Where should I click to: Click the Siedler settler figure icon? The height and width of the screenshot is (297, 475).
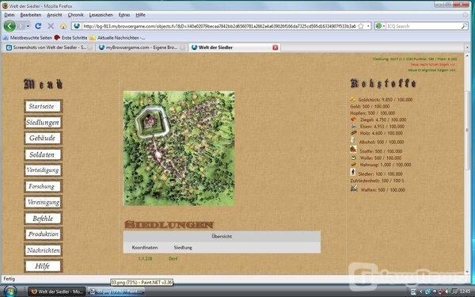point(352,172)
